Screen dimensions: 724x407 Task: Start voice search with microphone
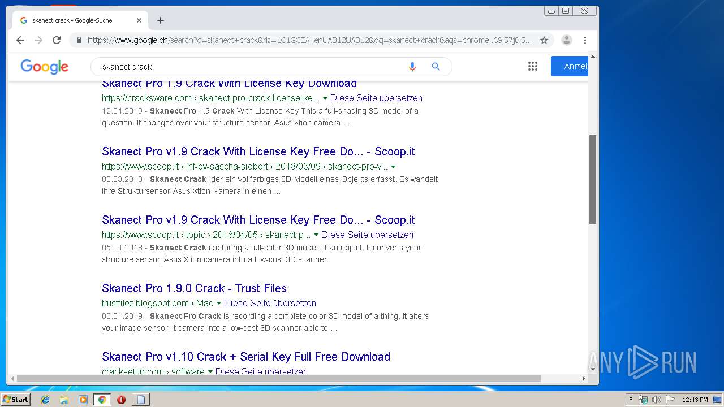412,67
